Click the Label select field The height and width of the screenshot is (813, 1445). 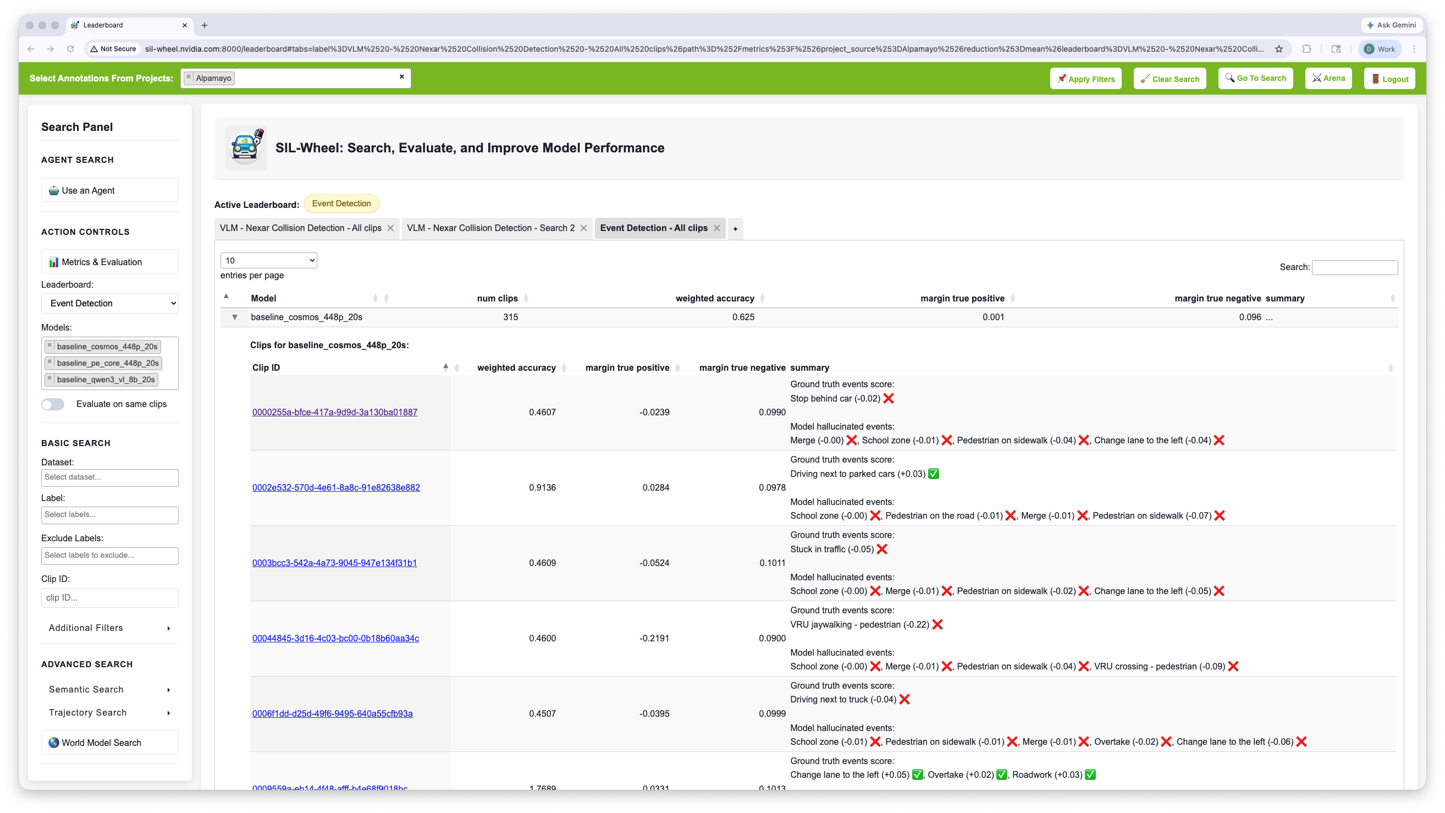[x=109, y=514]
